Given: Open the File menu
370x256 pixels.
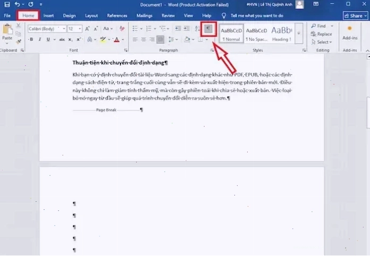Looking at the screenshot, I should [7, 15].
